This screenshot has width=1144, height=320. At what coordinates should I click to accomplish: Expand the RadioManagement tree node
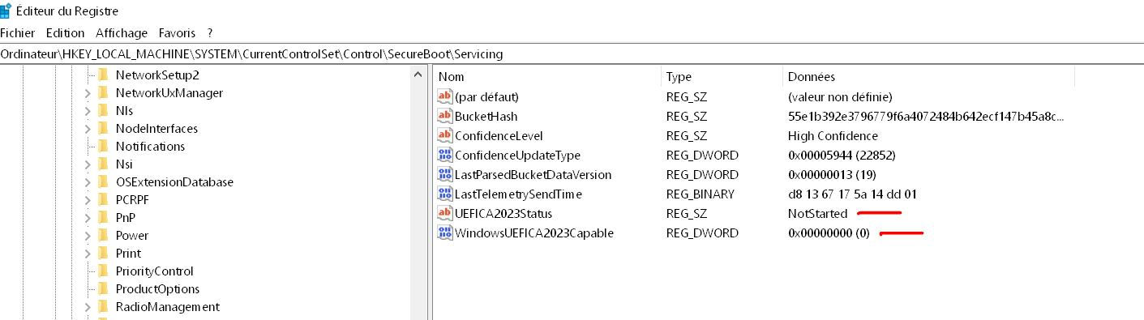click(88, 307)
